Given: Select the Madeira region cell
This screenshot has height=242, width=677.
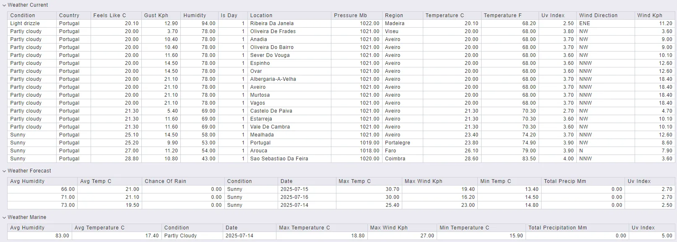Looking at the screenshot, I should pos(403,23).
